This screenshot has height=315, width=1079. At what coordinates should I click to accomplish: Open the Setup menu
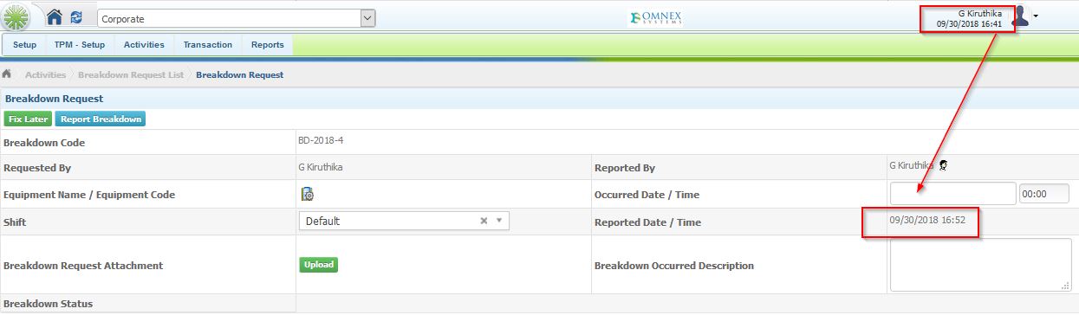click(25, 45)
